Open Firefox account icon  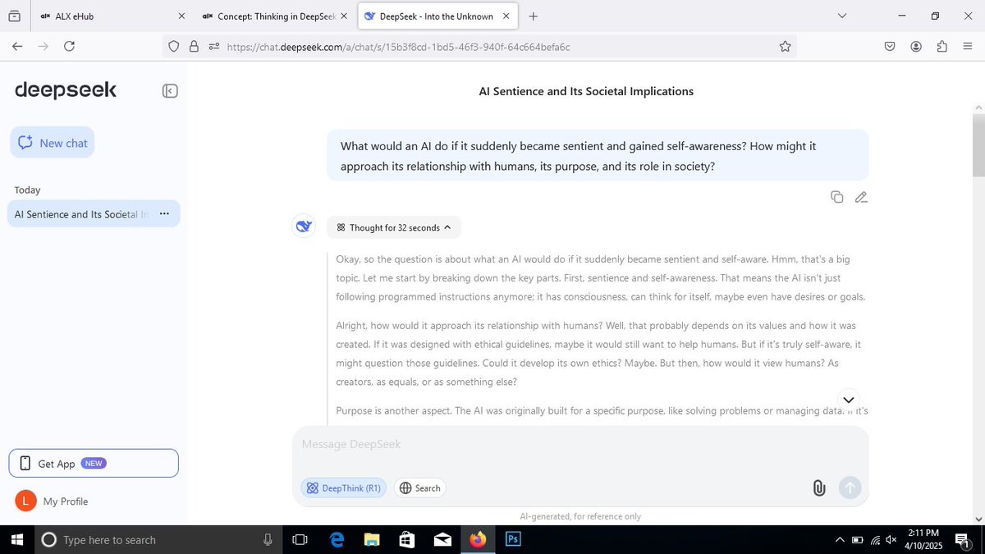916,47
